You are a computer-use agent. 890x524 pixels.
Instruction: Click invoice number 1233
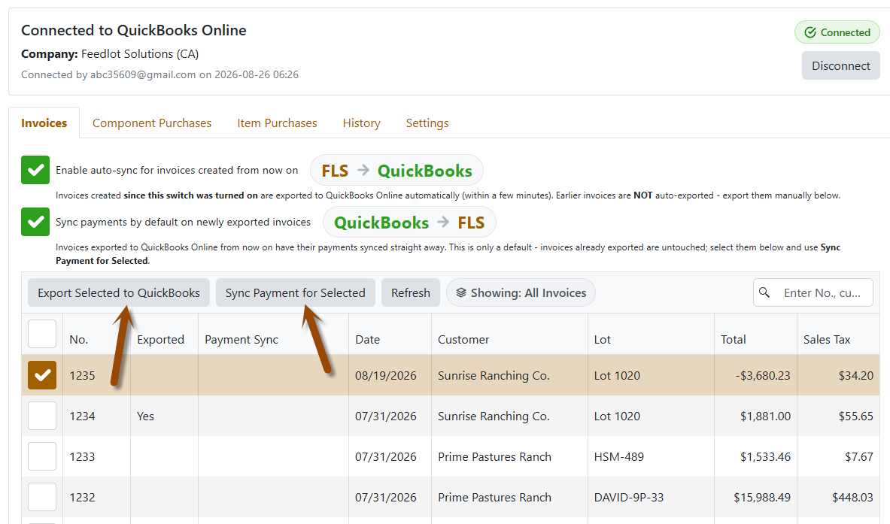pyautogui.click(x=82, y=456)
